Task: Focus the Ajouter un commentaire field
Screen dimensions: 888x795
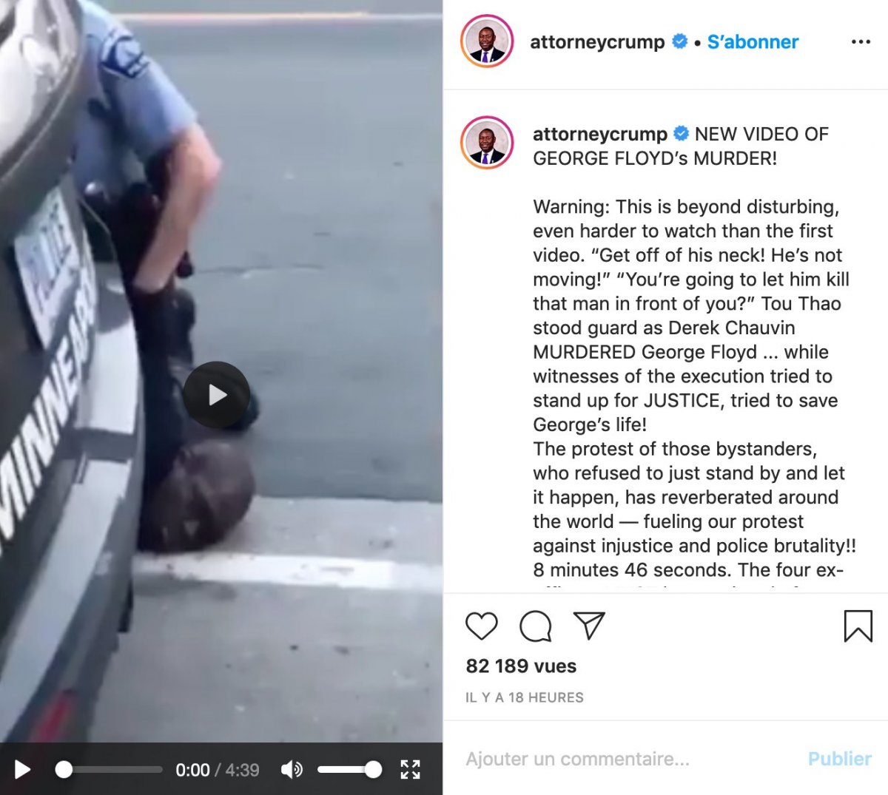Action: pos(629,759)
